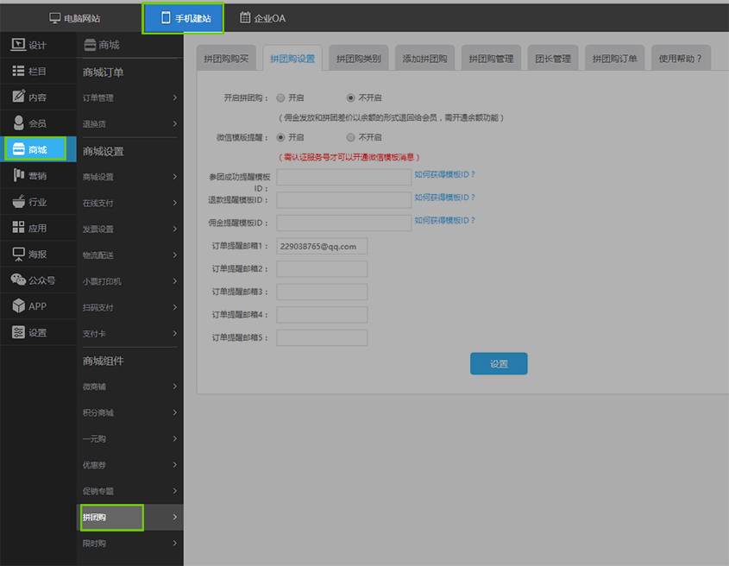This screenshot has height=566, width=729.
Task: Click the 订单提醒邮箱4 input field
Action: [x=322, y=315]
